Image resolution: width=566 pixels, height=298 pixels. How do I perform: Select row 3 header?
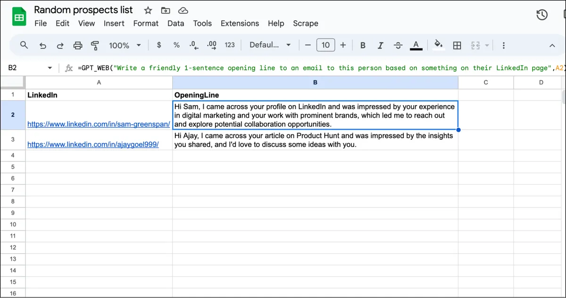(13, 140)
